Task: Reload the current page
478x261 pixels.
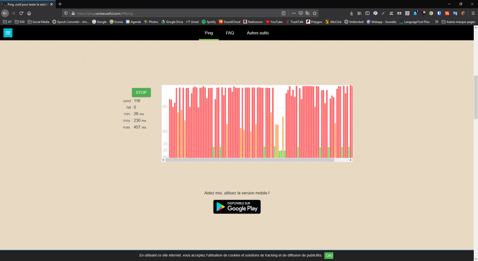Action: coord(21,13)
